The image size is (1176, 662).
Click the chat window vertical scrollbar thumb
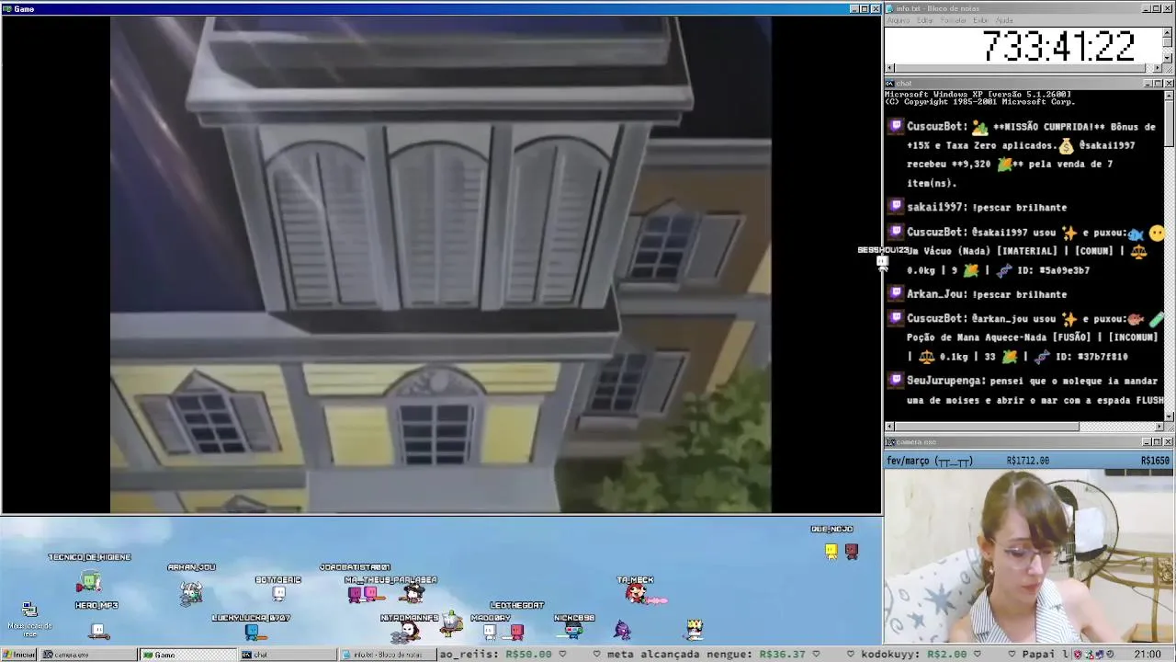point(1169,122)
